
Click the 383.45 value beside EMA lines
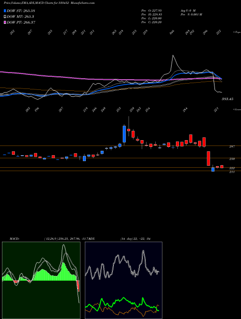coord(228,99)
